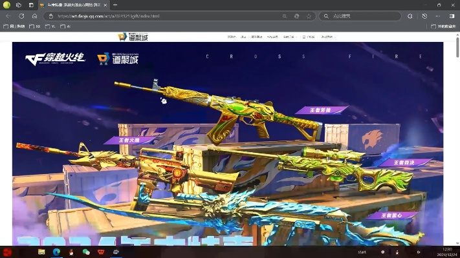
Task: Click the cart icon link in site header
Action: (309, 37)
